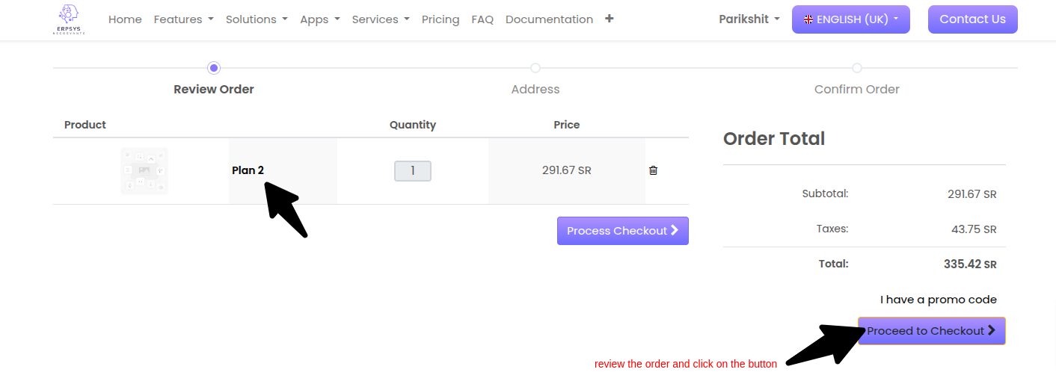Open the Parikshit user account menu
Viewport: 1056px width, 387px height.
[749, 19]
